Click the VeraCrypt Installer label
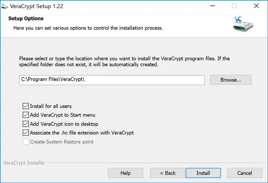 coord(24,163)
